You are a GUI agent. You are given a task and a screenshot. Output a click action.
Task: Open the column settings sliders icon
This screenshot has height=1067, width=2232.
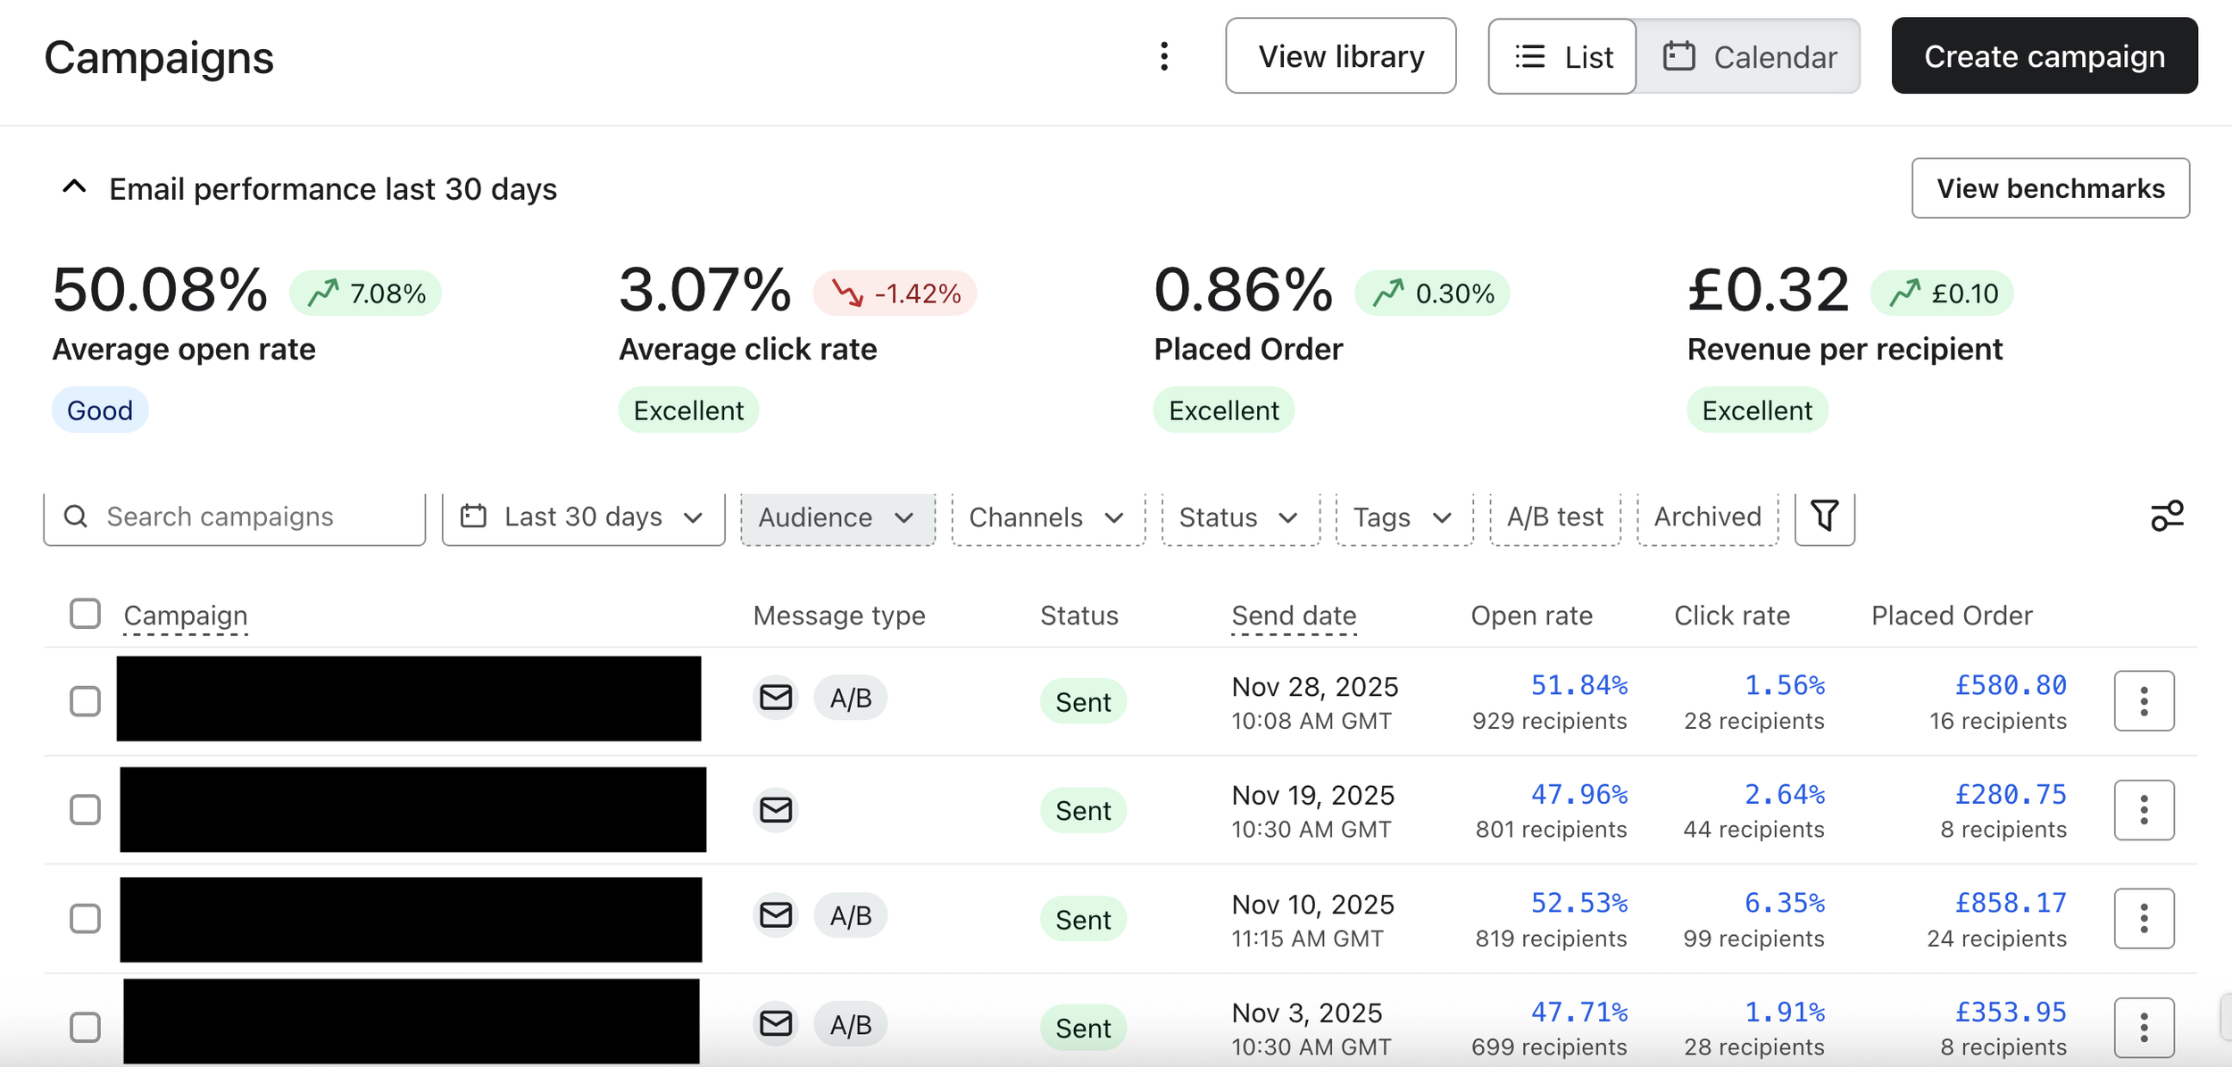[x=2166, y=517]
